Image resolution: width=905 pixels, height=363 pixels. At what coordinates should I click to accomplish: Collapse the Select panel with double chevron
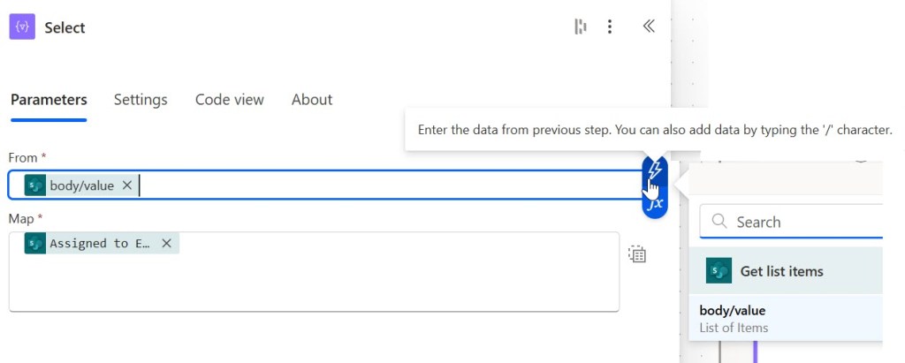649,26
